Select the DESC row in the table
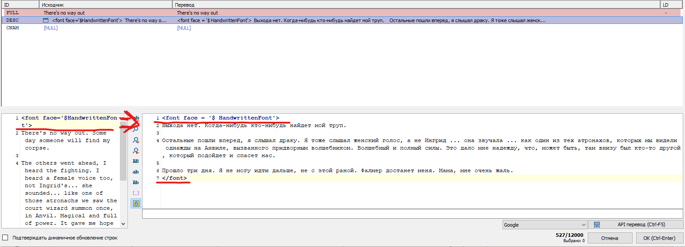The width and height of the screenshot is (685, 247). [342, 20]
